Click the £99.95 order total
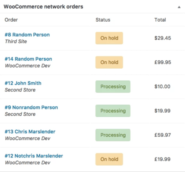Image resolution: width=185 pixels, height=172 pixels. (x=163, y=63)
